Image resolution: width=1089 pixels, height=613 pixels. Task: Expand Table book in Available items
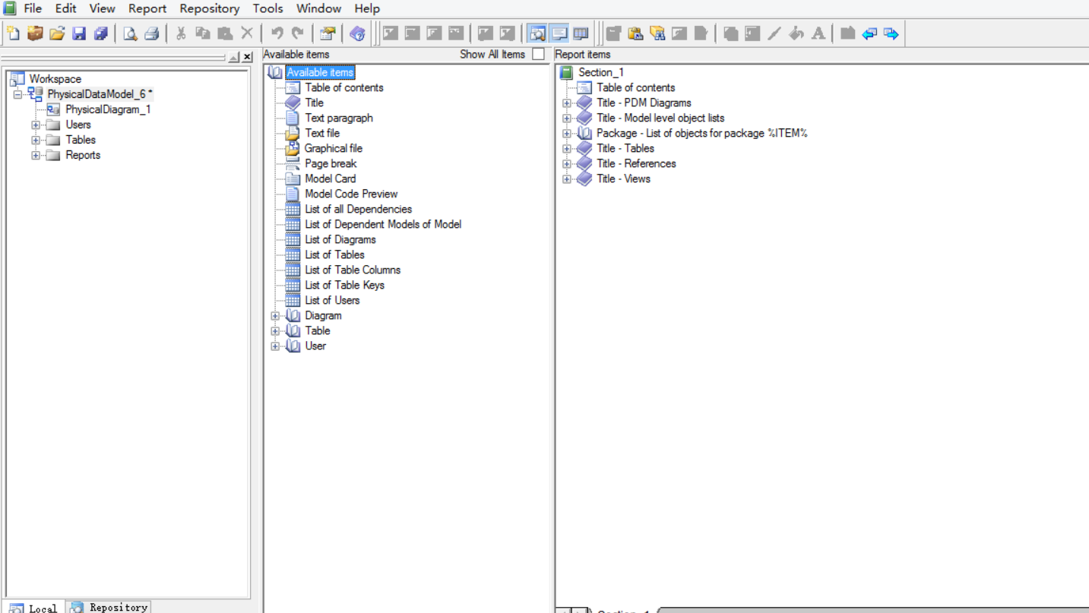click(275, 330)
